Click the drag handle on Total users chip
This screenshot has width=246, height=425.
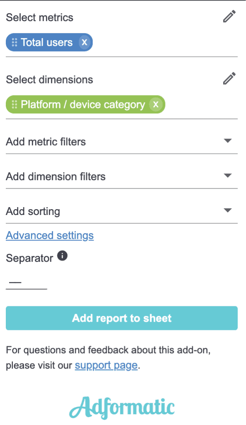(x=14, y=42)
